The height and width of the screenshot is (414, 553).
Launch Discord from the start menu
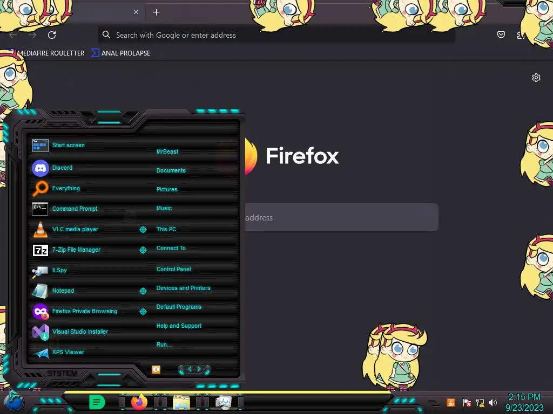click(52, 168)
